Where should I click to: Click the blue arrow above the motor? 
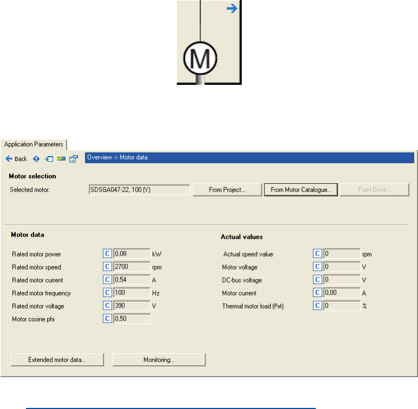point(232,9)
